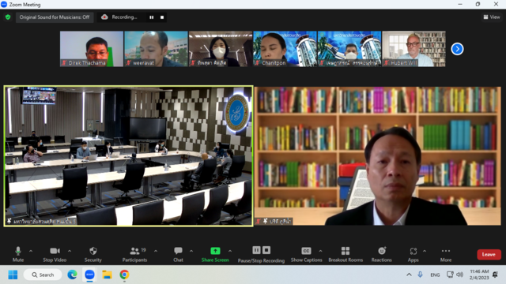The width and height of the screenshot is (506, 284).
Task: Toggle the Stop Video camera button
Action: tap(55, 254)
